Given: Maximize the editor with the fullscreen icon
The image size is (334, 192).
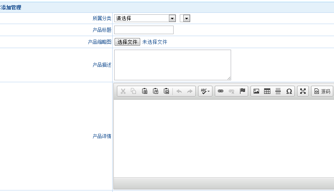Looking at the screenshot, I should (x=303, y=91).
